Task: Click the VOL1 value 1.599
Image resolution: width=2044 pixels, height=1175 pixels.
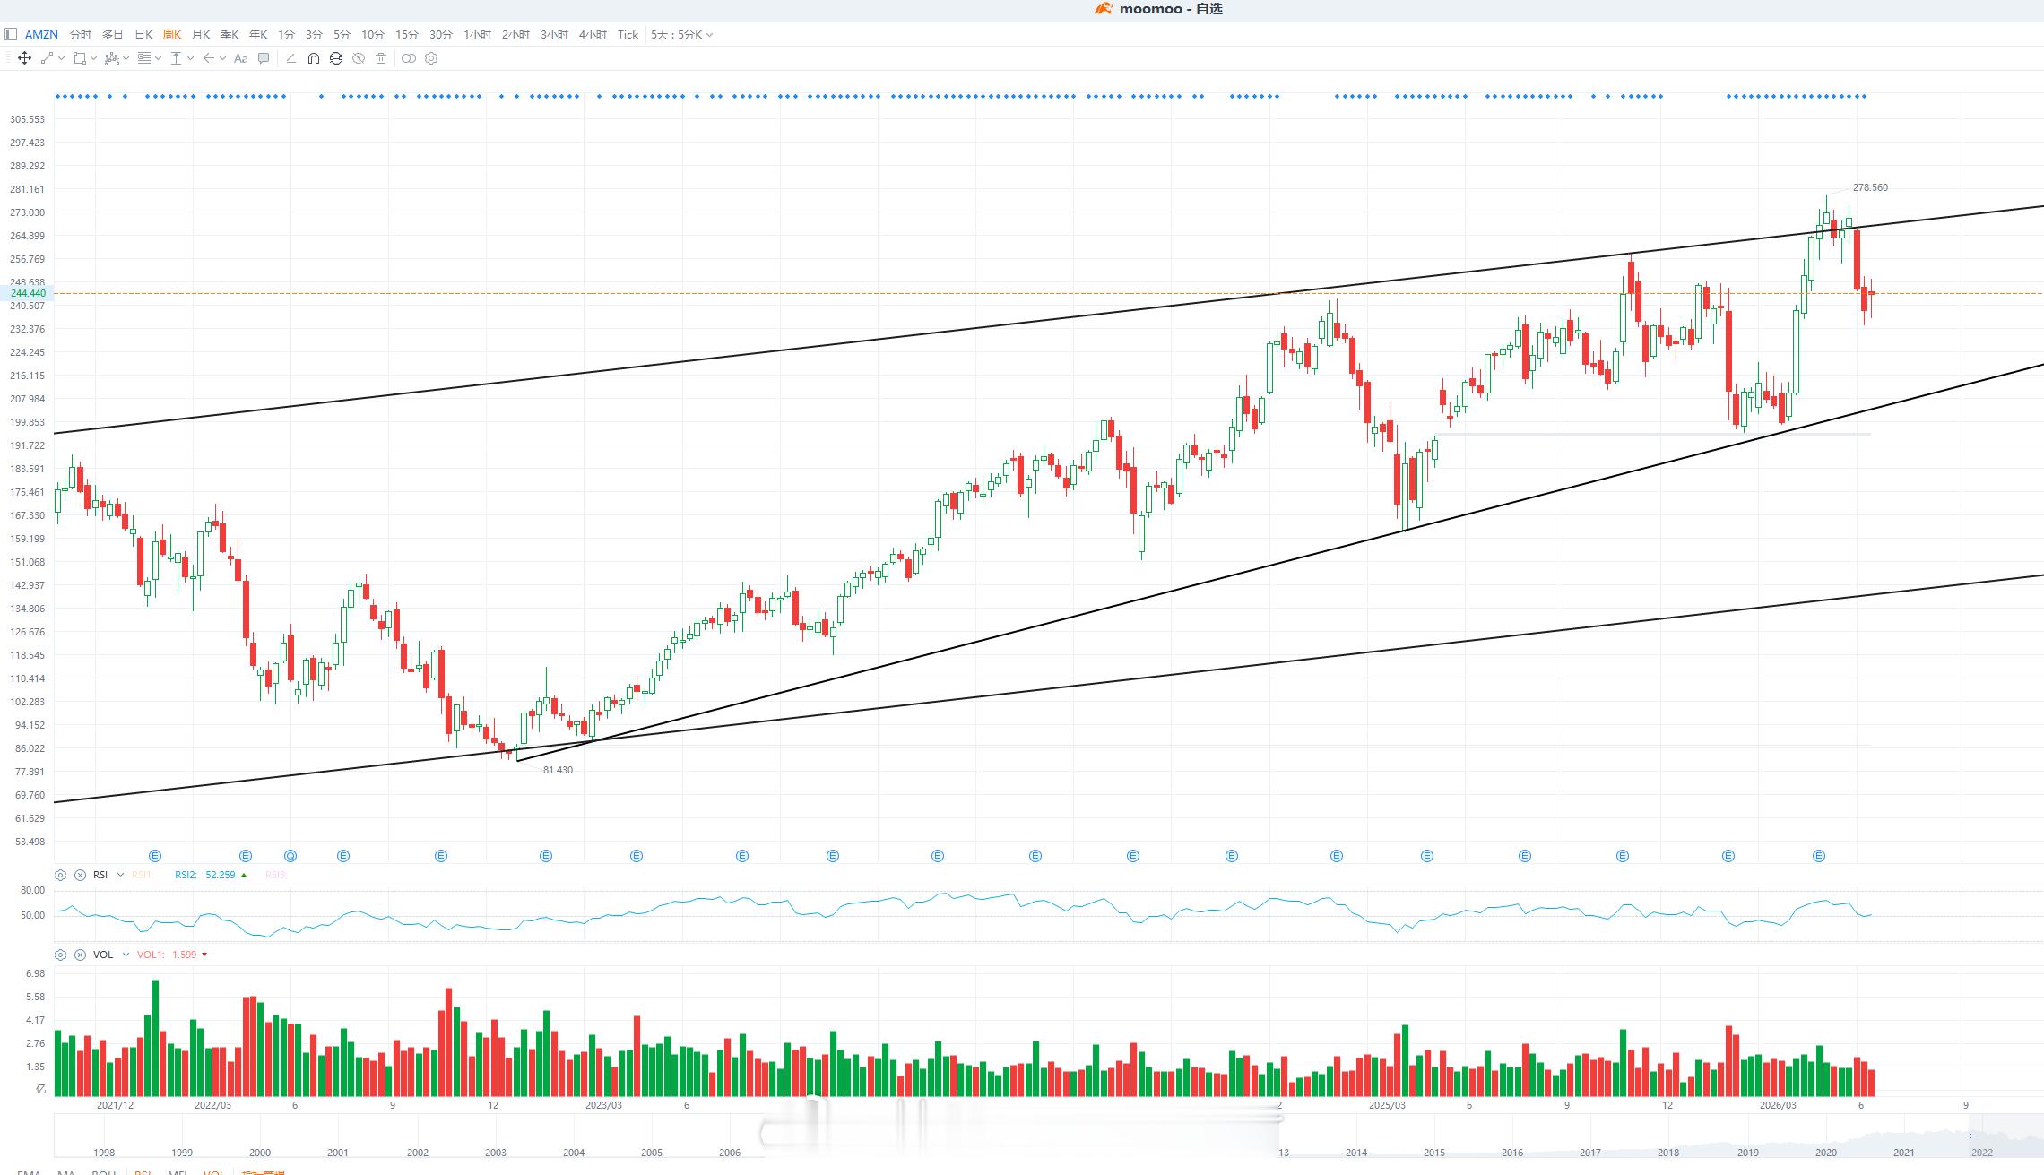Action: click(184, 955)
